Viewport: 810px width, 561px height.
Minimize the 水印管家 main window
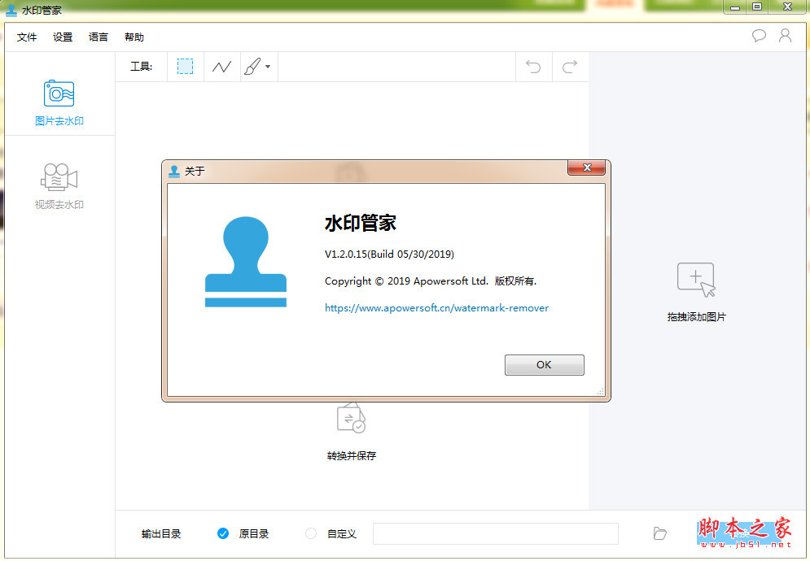735,7
